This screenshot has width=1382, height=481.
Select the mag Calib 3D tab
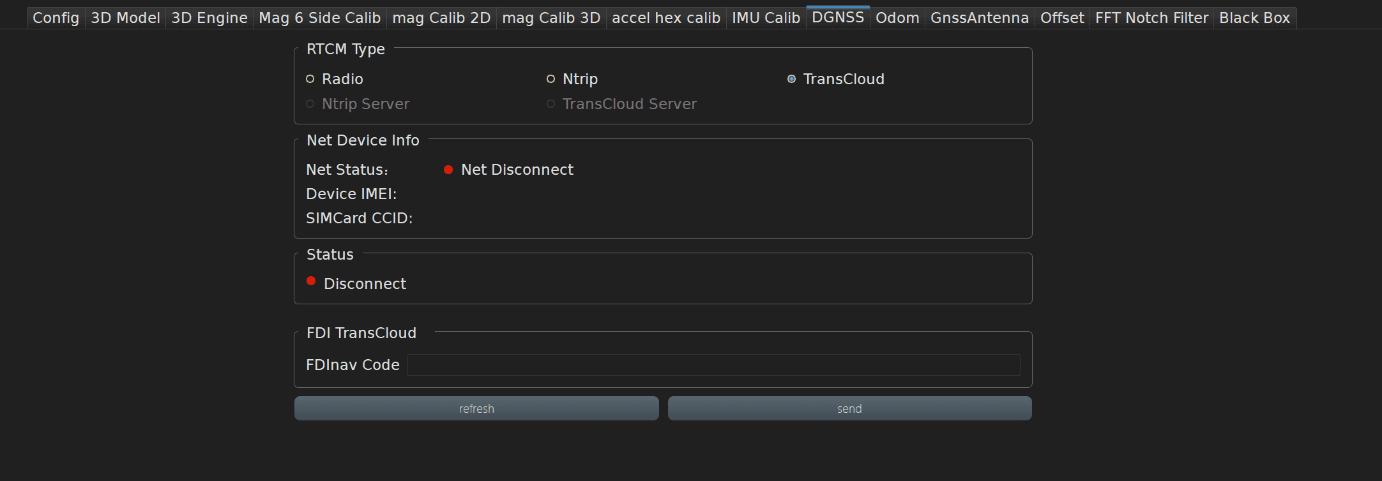tap(551, 18)
